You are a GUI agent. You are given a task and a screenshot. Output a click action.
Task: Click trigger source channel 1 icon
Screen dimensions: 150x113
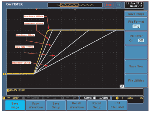(117, 98)
